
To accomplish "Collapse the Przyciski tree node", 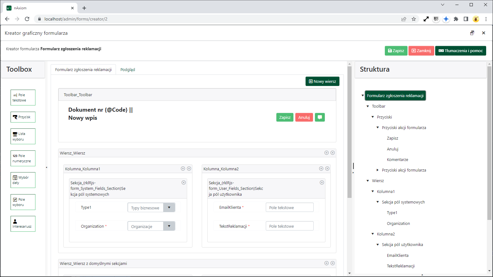I will tap(373, 117).
